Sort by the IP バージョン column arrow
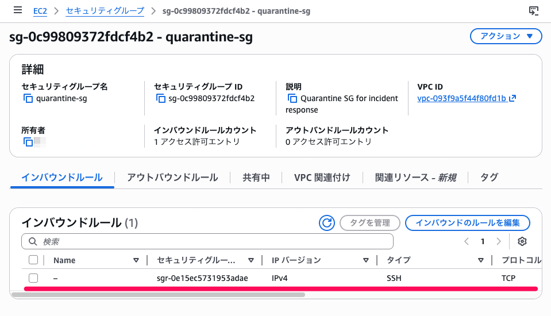The height and width of the screenshot is (316, 551). click(366, 260)
